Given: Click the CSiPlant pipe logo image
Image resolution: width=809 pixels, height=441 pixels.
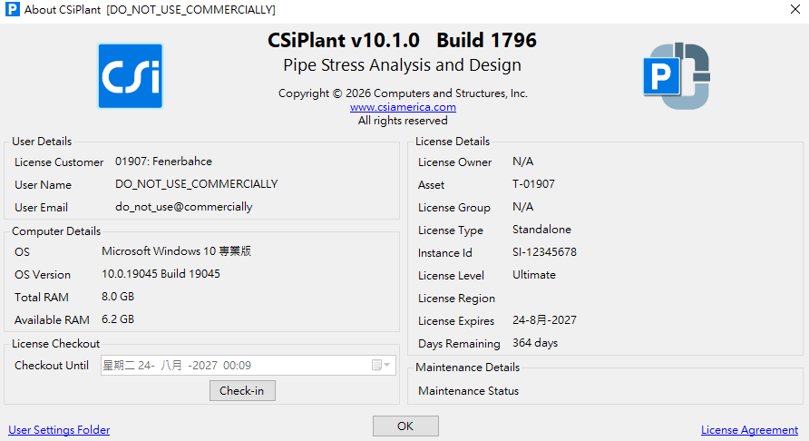Looking at the screenshot, I should [677, 76].
